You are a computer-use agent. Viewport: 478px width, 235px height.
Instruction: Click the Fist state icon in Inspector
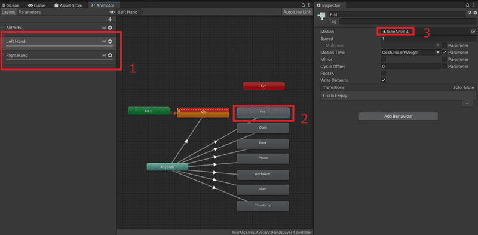pyautogui.click(x=322, y=17)
